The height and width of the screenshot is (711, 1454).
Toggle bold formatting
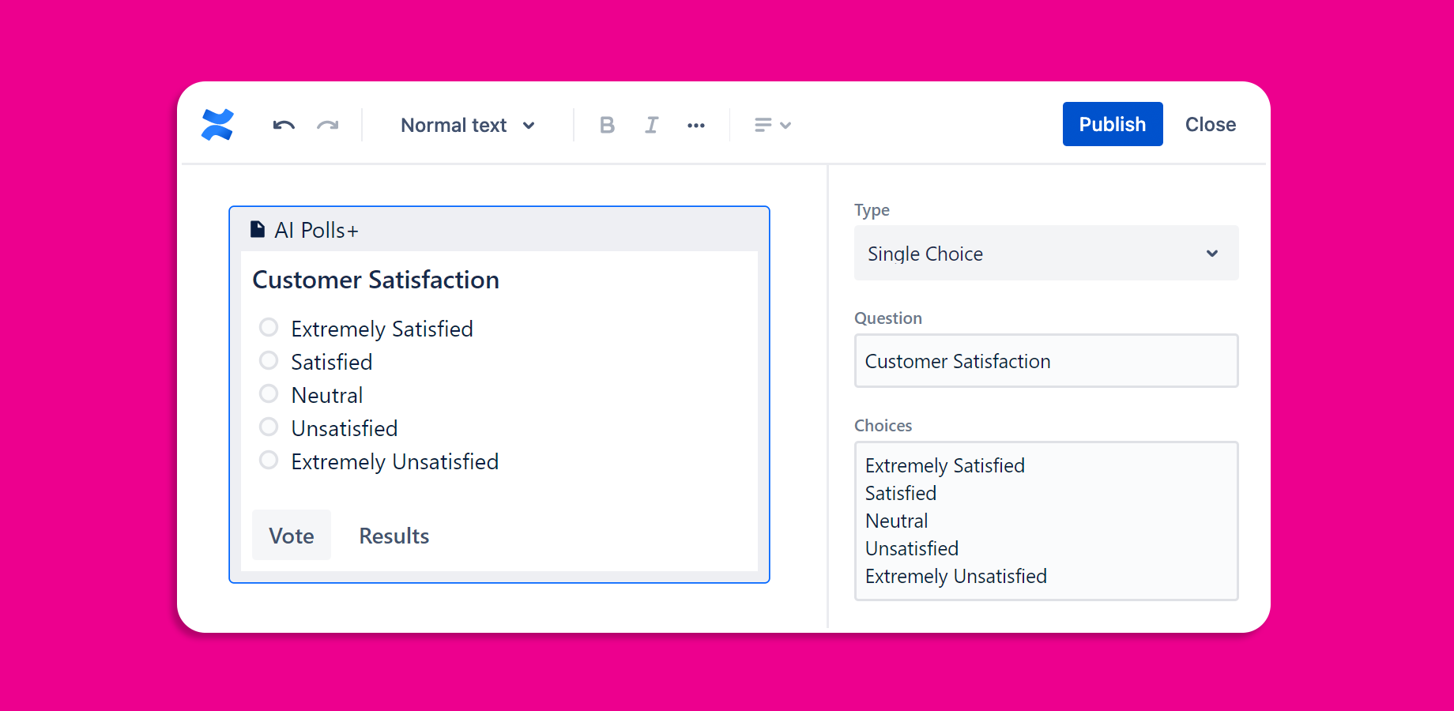coord(607,125)
